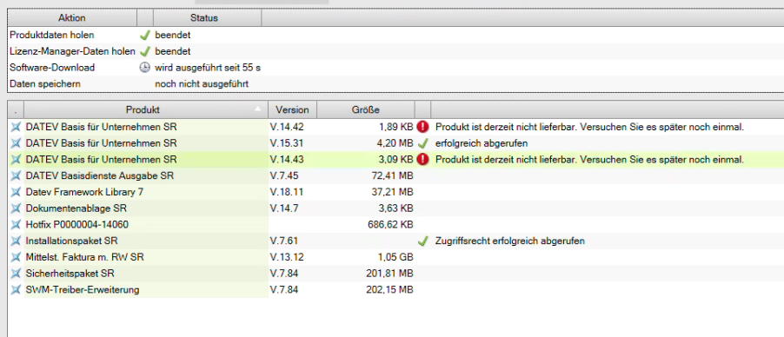Select DATEV Basis für Unternehmen SR V.15.31 name
784x337 pixels.
tap(102, 143)
